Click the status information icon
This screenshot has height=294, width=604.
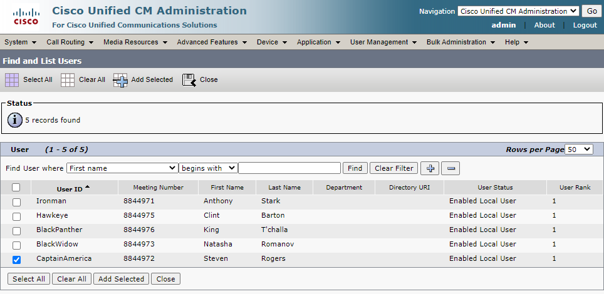tap(15, 120)
